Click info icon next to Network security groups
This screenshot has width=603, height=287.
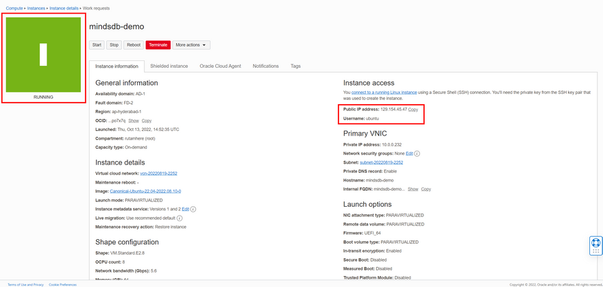pos(417,153)
